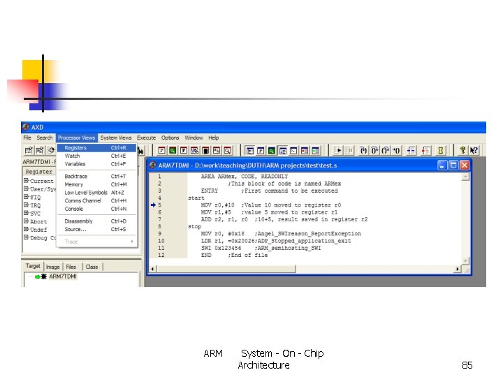Click the red-titled 'P' Variables icon

[184, 150]
